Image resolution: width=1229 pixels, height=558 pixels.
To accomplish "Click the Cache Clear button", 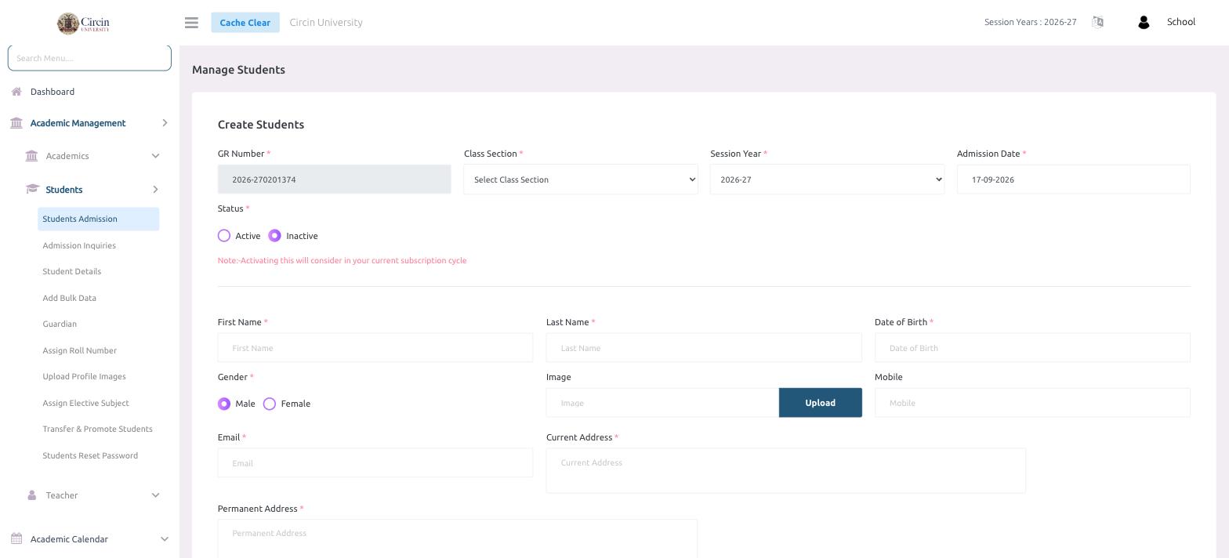I will (x=245, y=23).
